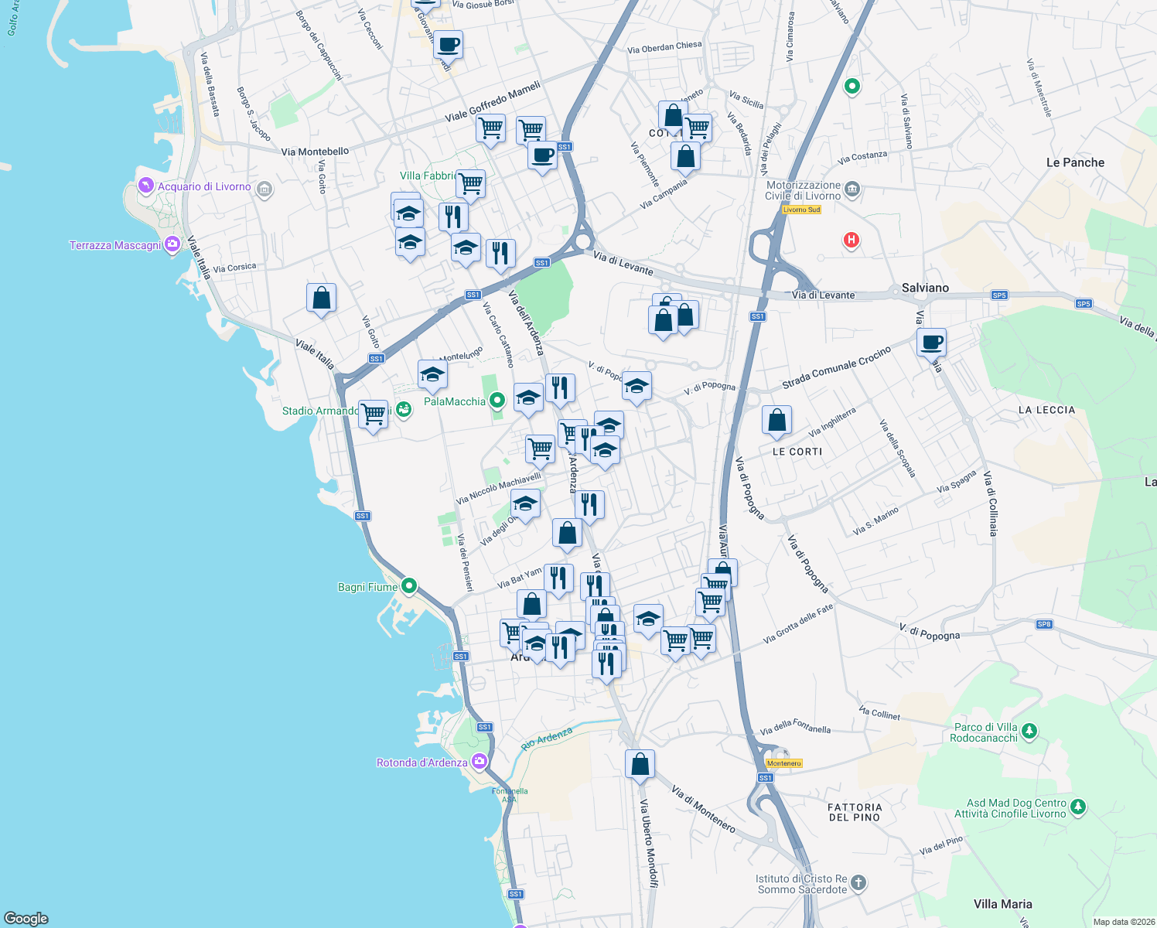
Task: Click the green park marker at Bagni Fiume
Action: click(411, 587)
